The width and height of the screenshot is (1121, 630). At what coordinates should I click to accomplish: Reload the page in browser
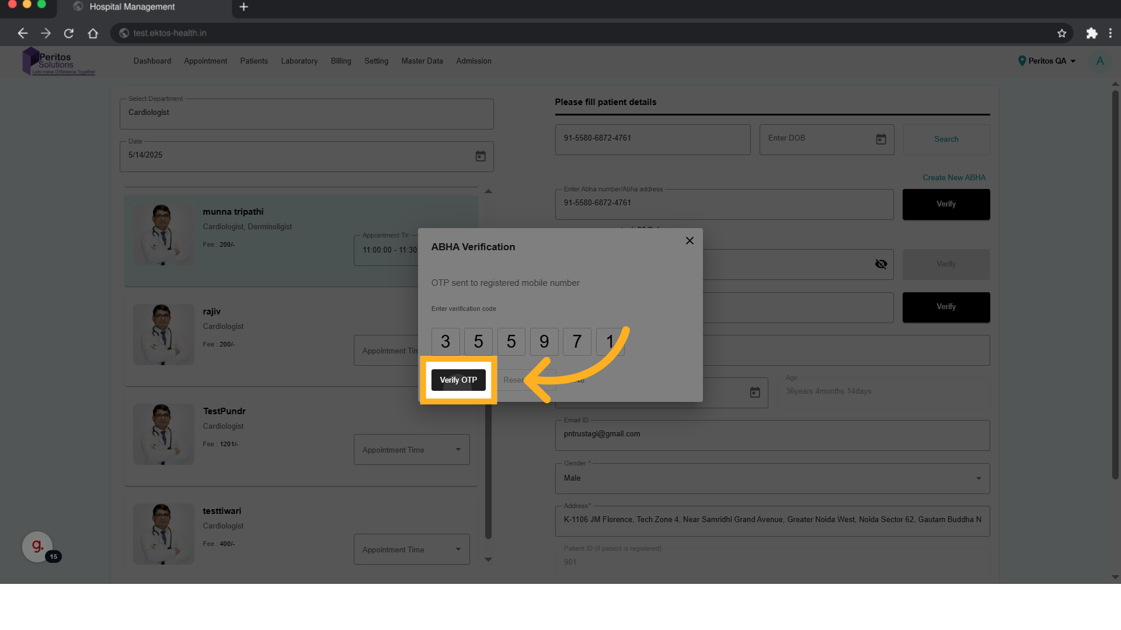tap(69, 33)
